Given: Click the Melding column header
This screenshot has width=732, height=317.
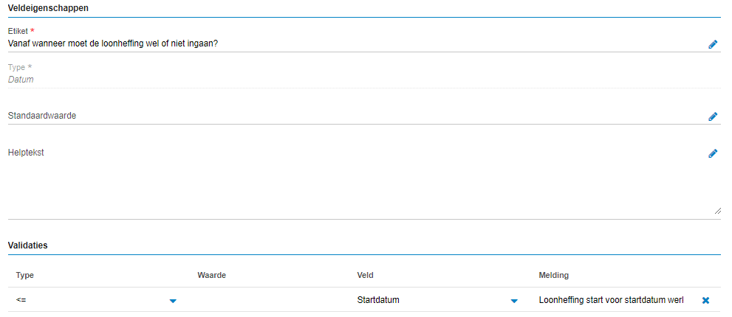Looking at the screenshot, I should point(553,275).
